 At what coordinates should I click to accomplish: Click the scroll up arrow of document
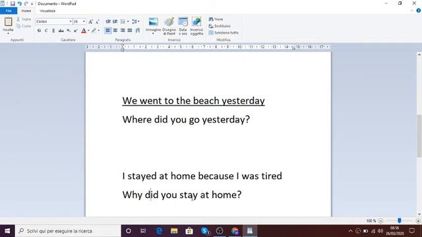[x=419, y=55]
